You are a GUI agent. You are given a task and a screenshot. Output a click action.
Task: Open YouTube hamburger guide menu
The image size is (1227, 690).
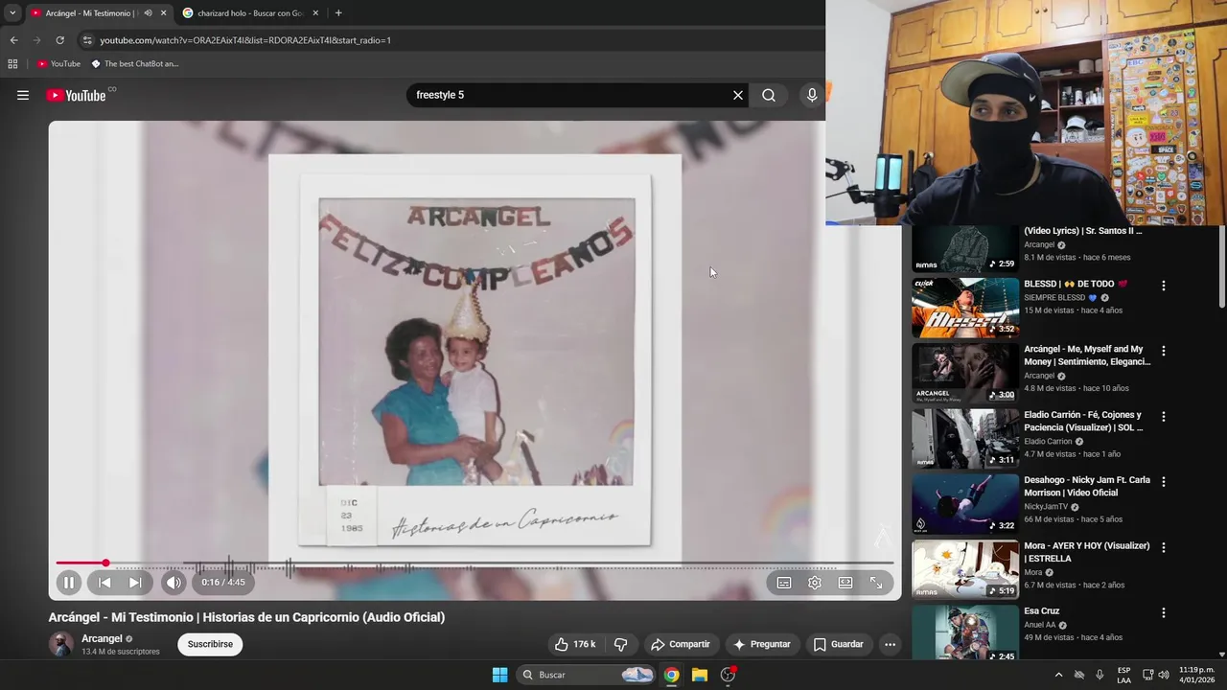click(23, 95)
